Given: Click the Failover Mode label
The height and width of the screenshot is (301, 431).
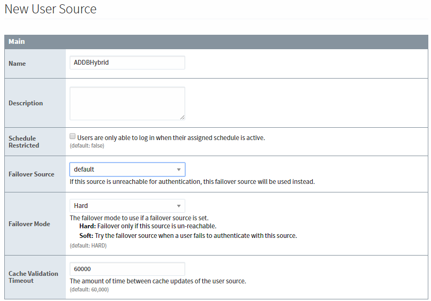Looking at the screenshot, I should click(x=29, y=224).
